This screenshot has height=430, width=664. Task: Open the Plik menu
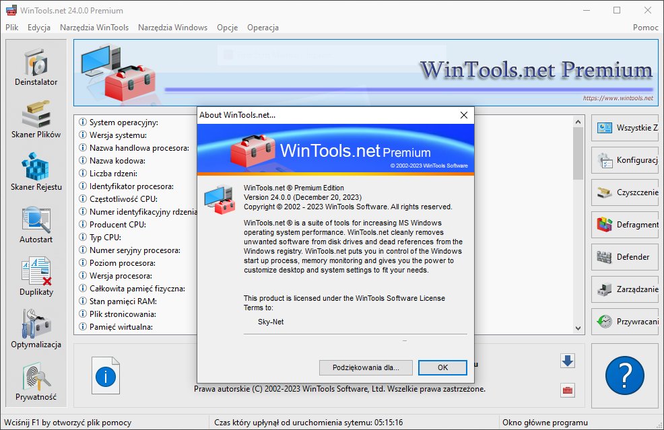pos(12,28)
